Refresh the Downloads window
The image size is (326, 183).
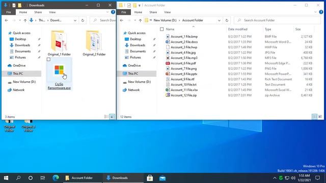(x=83, y=20)
